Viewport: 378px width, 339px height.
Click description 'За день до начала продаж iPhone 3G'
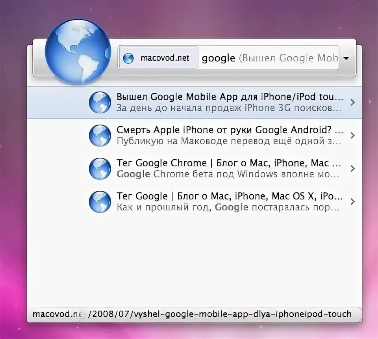[229, 108]
